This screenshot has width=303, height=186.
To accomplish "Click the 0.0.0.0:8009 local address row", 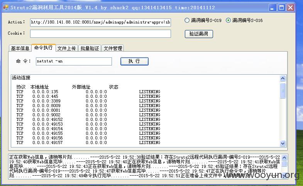I will tap(46, 106).
